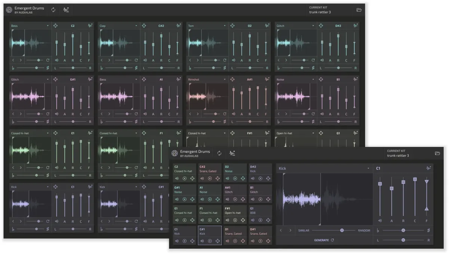Open the Clap dropdown on back C#2 pad

click(119, 26)
